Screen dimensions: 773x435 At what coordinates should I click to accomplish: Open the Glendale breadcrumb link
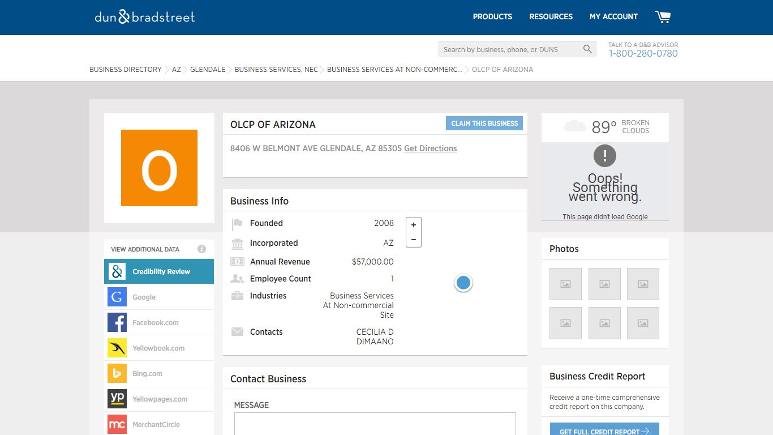208,70
